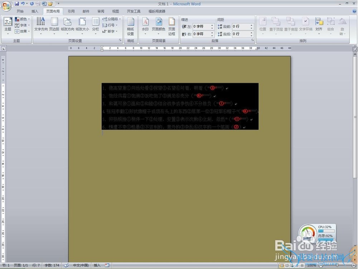Open 对齐 align menu in 排列 group
358x269 pixels.
click(319, 26)
